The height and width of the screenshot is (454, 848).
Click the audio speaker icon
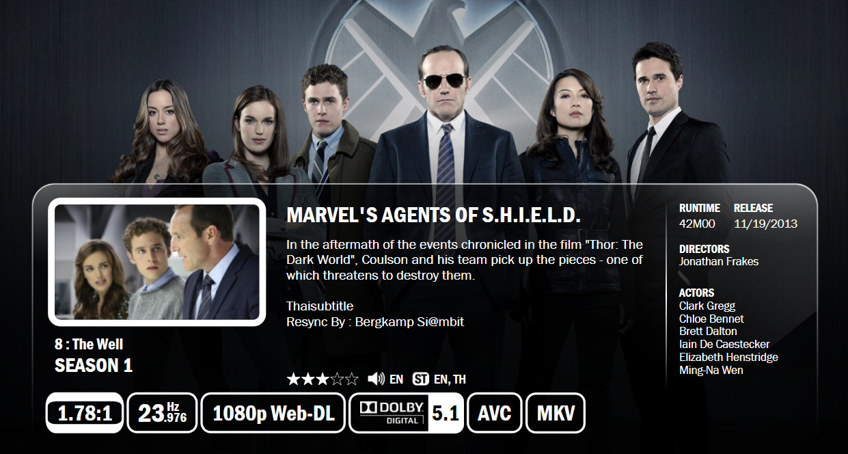376,379
